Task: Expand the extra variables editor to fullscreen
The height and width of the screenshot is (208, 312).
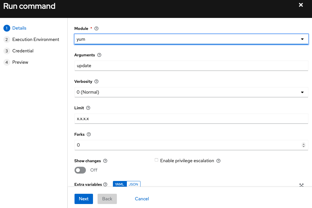Action: click(x=301, y=185)
